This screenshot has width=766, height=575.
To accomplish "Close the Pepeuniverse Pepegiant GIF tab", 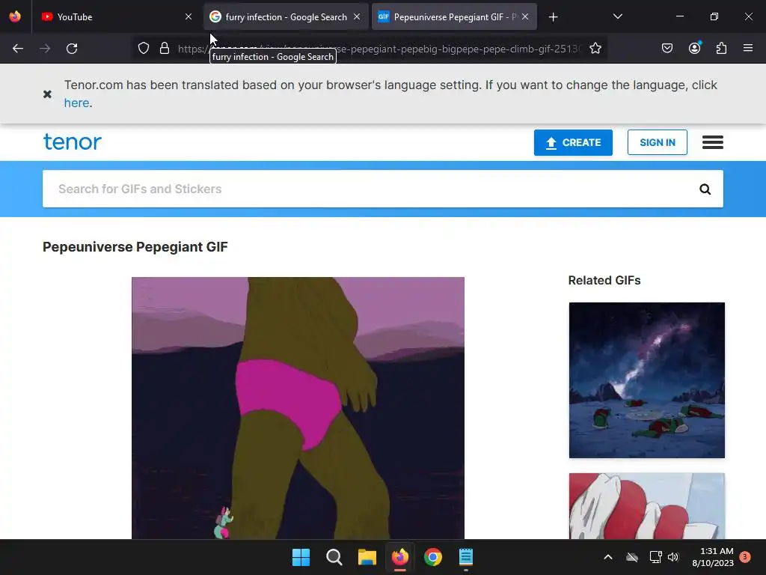I will tap(525, 16).
